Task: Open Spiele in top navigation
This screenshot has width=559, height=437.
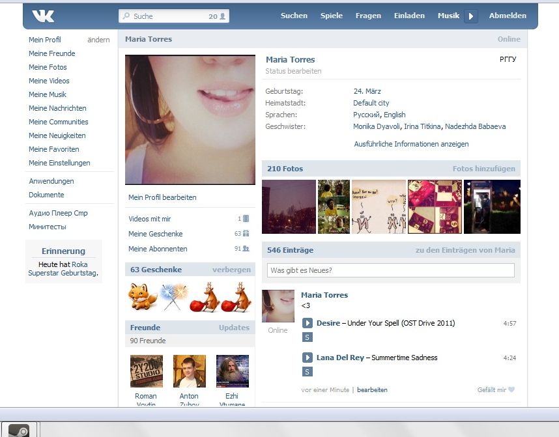Action: point(332,16)
